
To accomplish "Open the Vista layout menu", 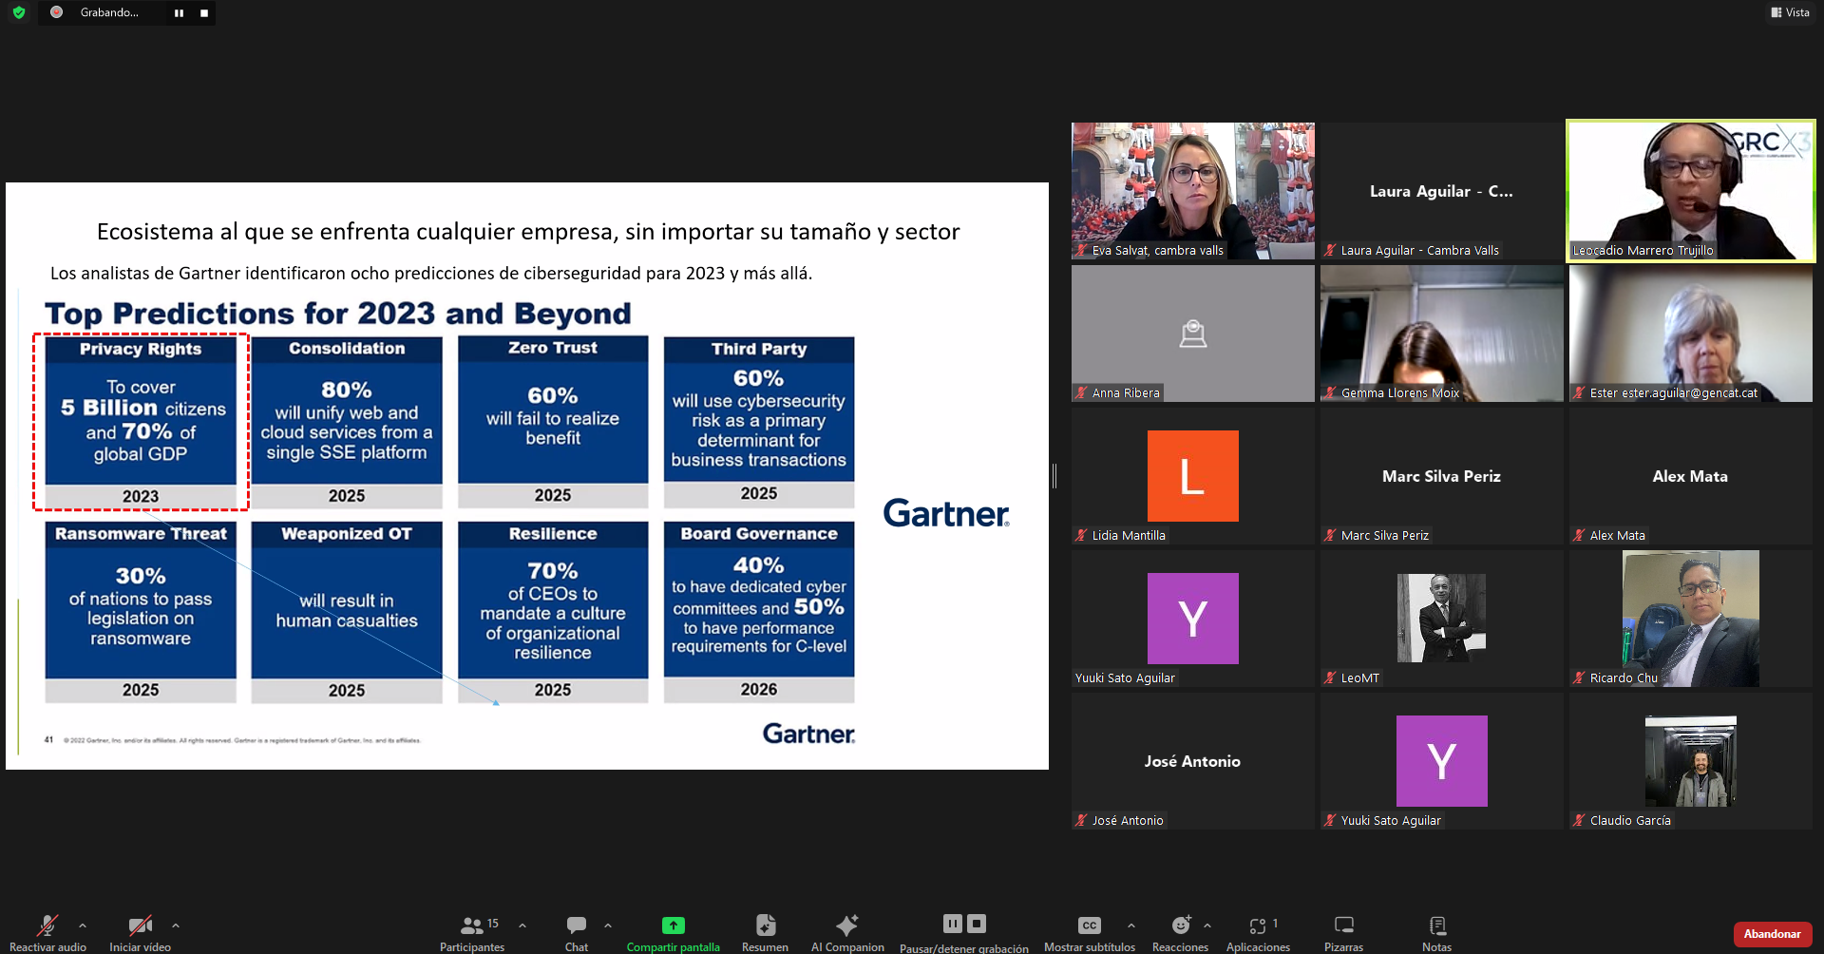I will (1790, 12).
